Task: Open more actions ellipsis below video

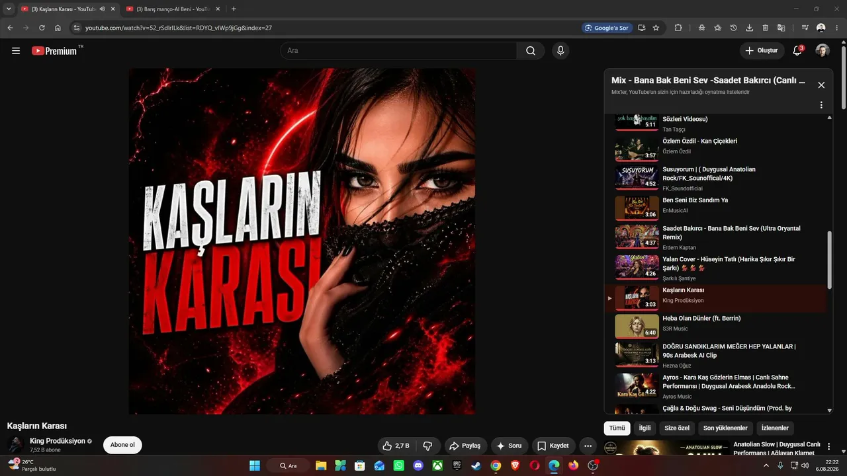Action: pos(587,446)
